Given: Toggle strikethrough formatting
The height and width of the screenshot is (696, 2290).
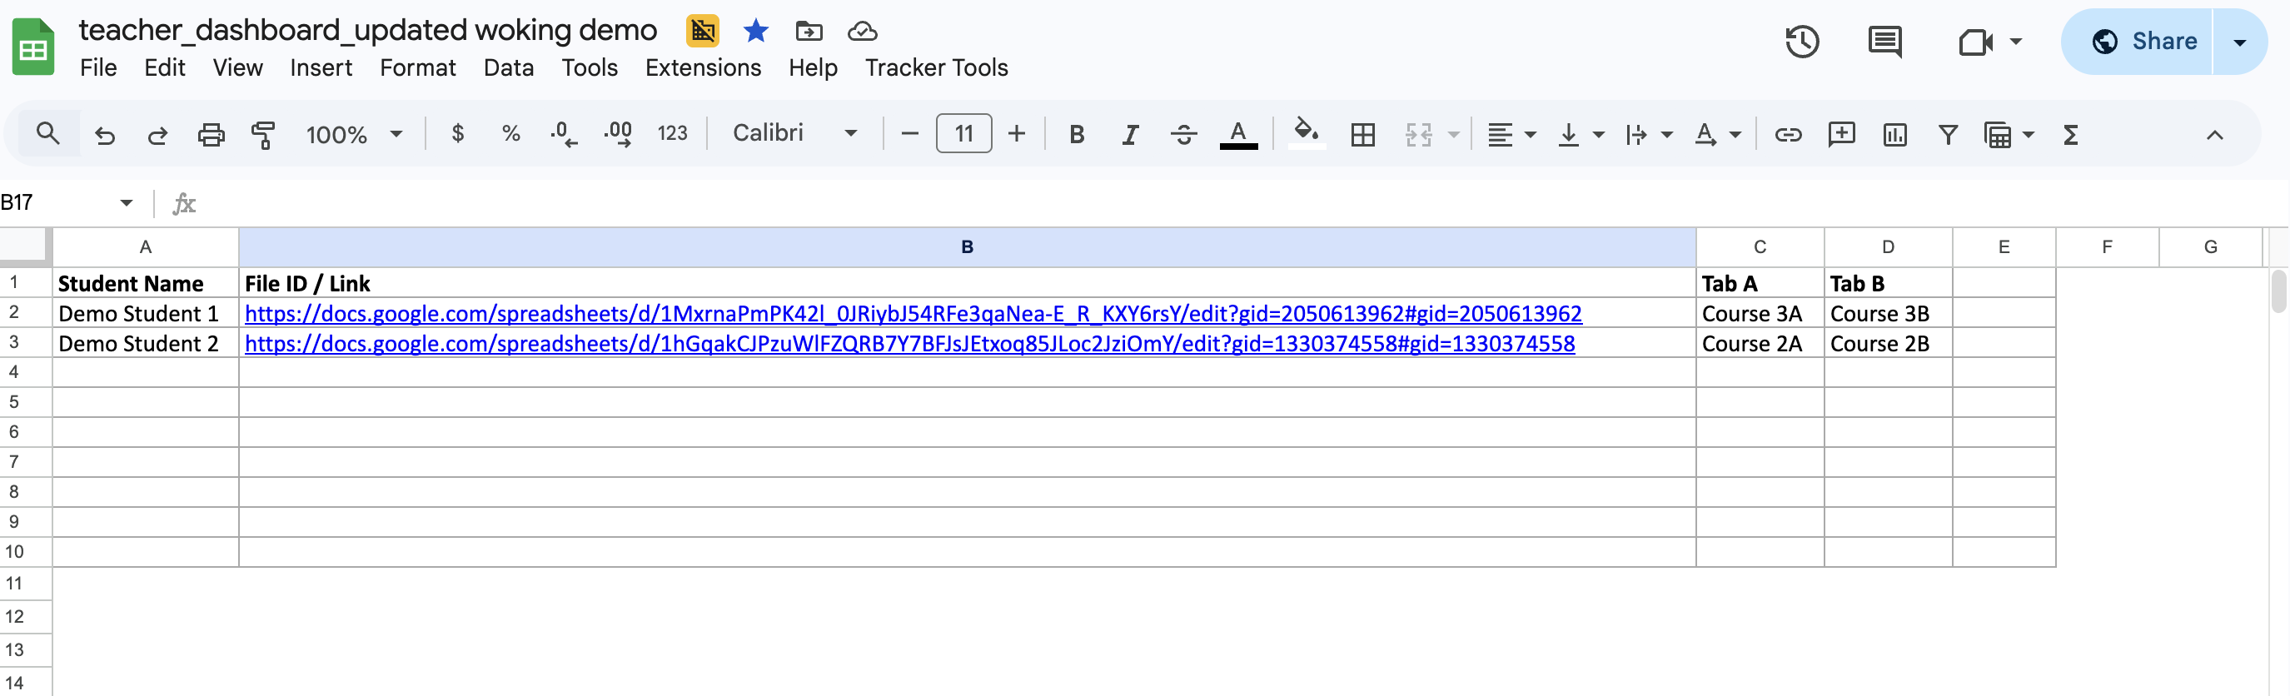Looking at the screenshot, I should pyautogui.click(x=1183, y=134).
